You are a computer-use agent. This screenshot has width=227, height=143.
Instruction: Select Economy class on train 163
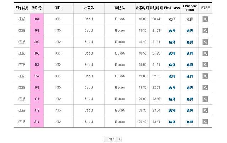[190, 31]
